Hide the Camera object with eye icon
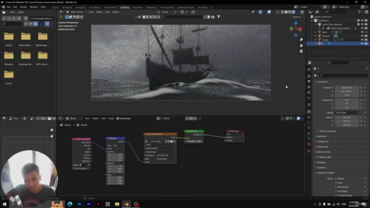The height and width of the screenshot is (208, 370). 362,36
